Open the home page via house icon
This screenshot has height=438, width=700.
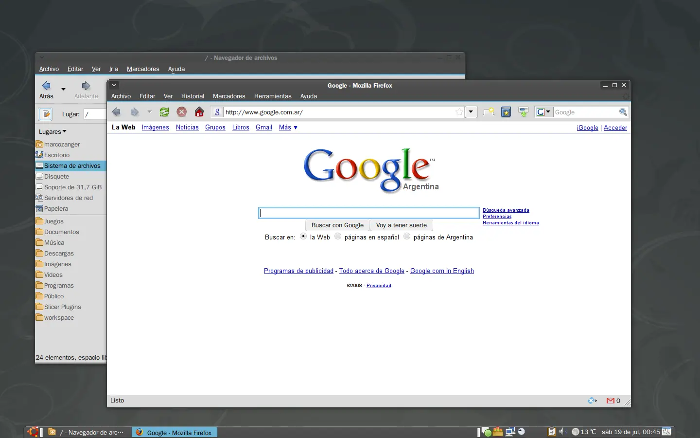coord(199,112)
